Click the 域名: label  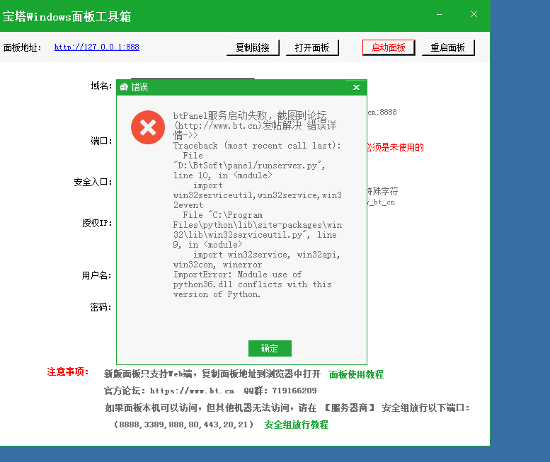click(x=101, y=86)
